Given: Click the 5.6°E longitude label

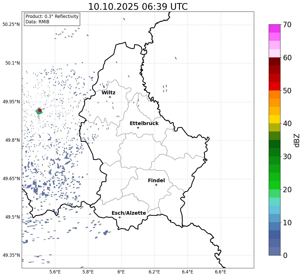Looking at the screenshot, I should [x=55, y=272].
